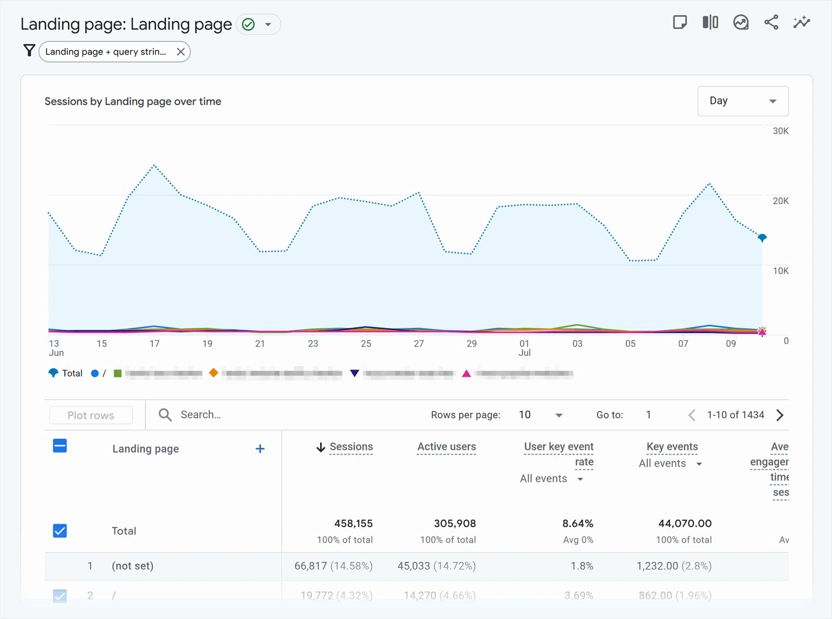Sort by the Sessions column header
The image size is (832, 619).
[351, 446]
